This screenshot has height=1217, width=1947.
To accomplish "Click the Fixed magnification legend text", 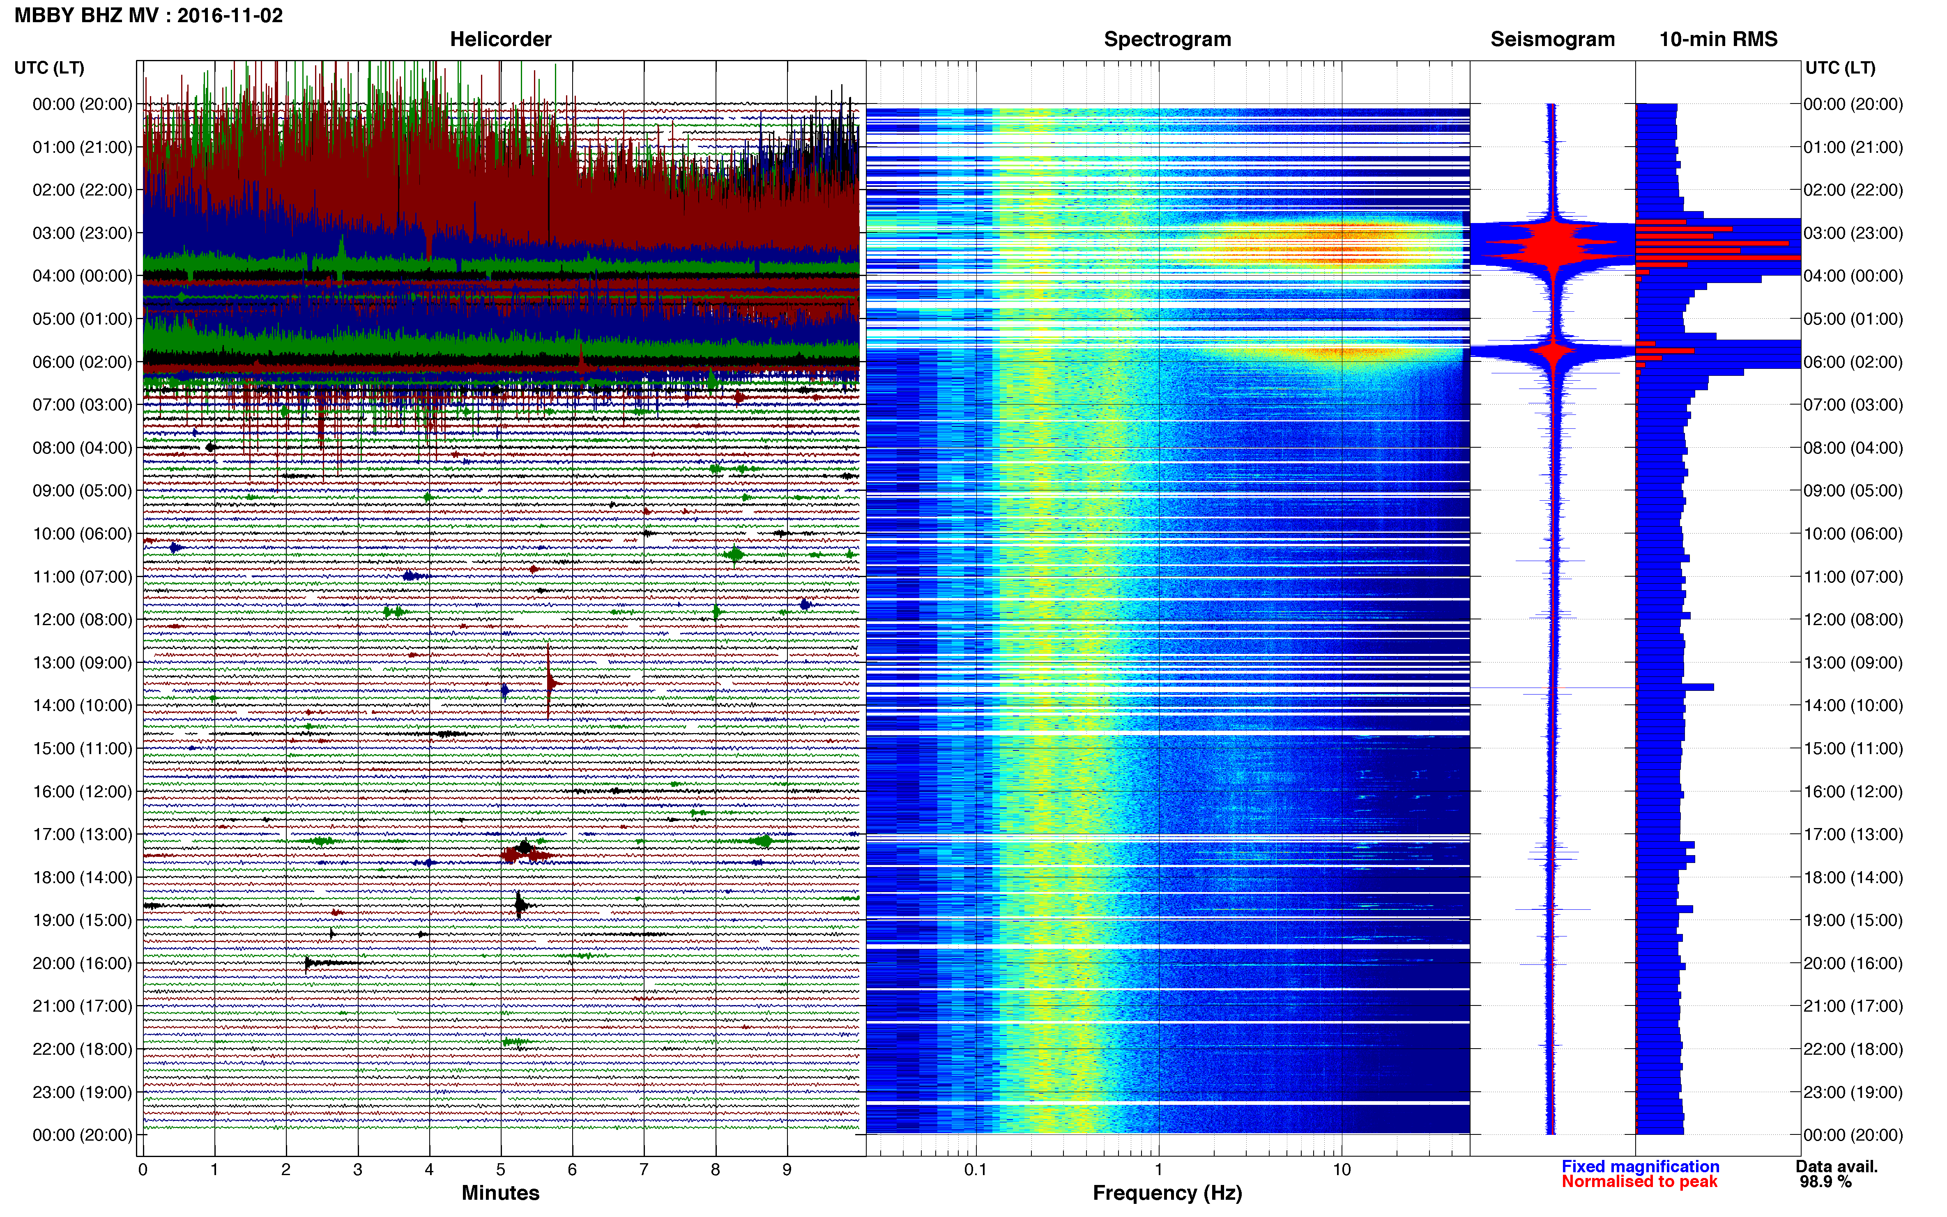I will pos(1640,1166).
